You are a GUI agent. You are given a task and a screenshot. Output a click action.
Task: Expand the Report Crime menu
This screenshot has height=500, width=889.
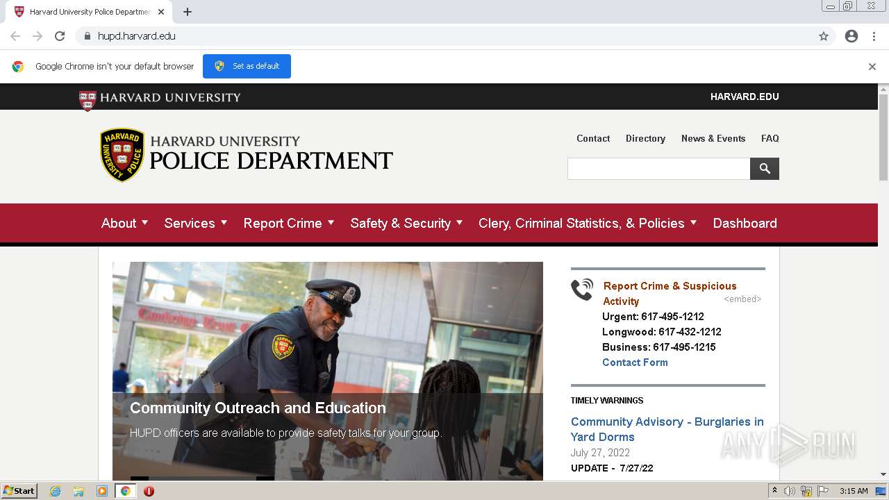[x=289, y=223]
